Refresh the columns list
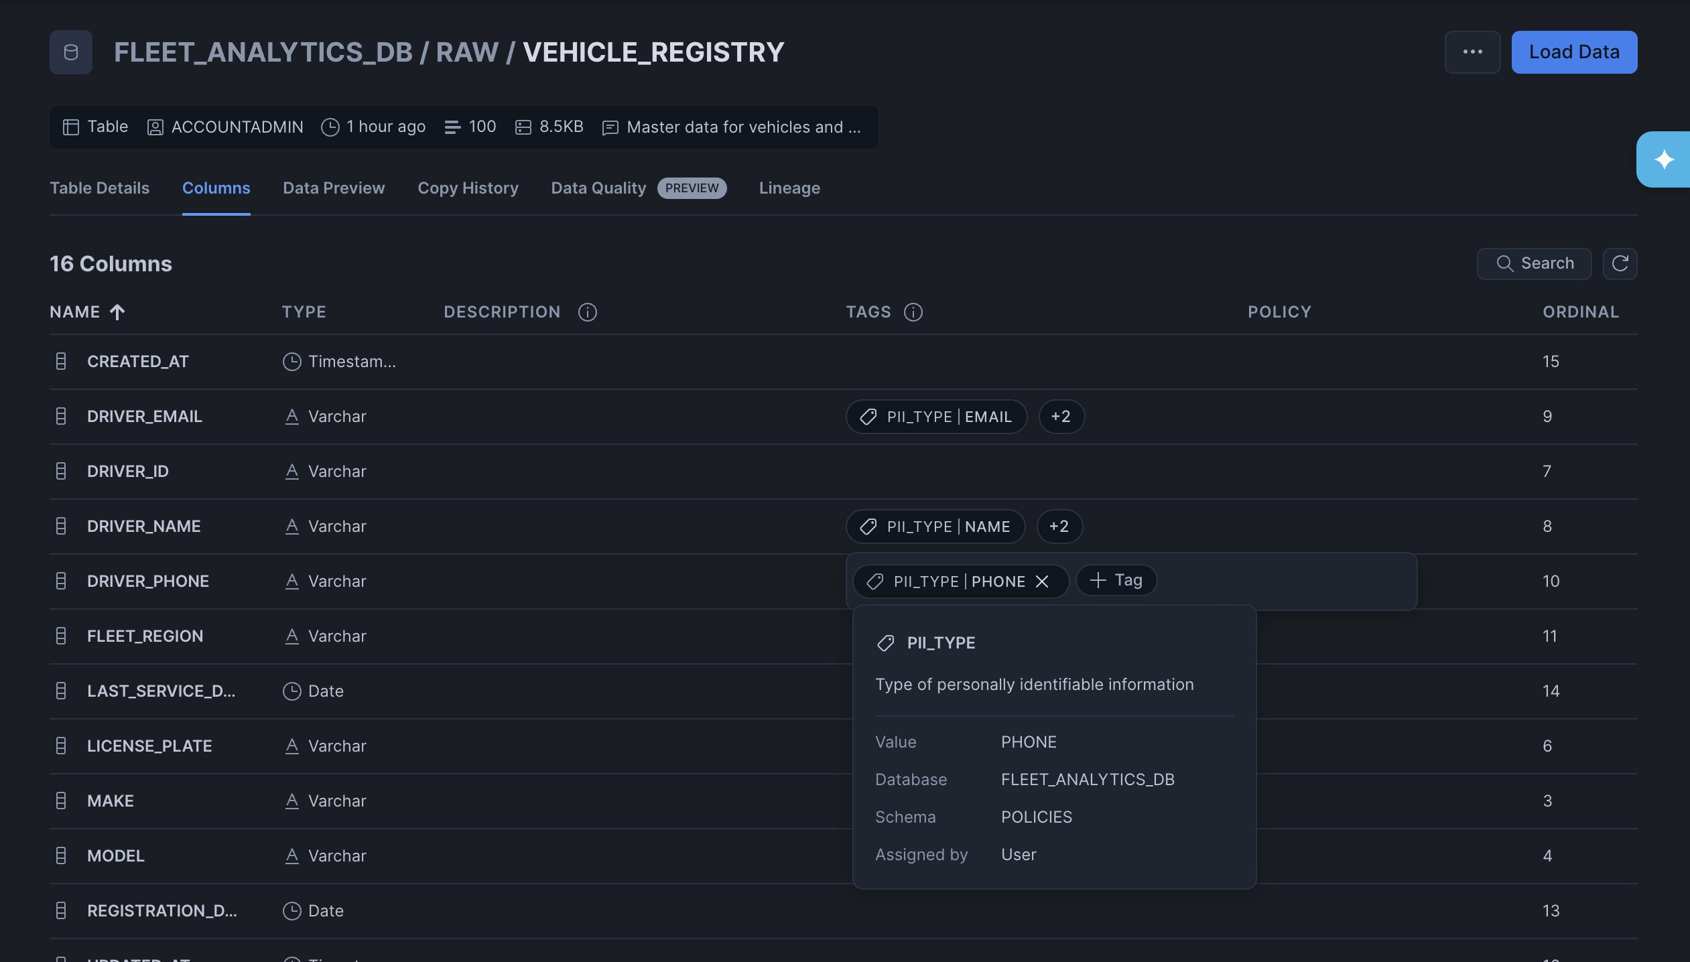This screenshot has width=1690, height=962. (1620, 263)
